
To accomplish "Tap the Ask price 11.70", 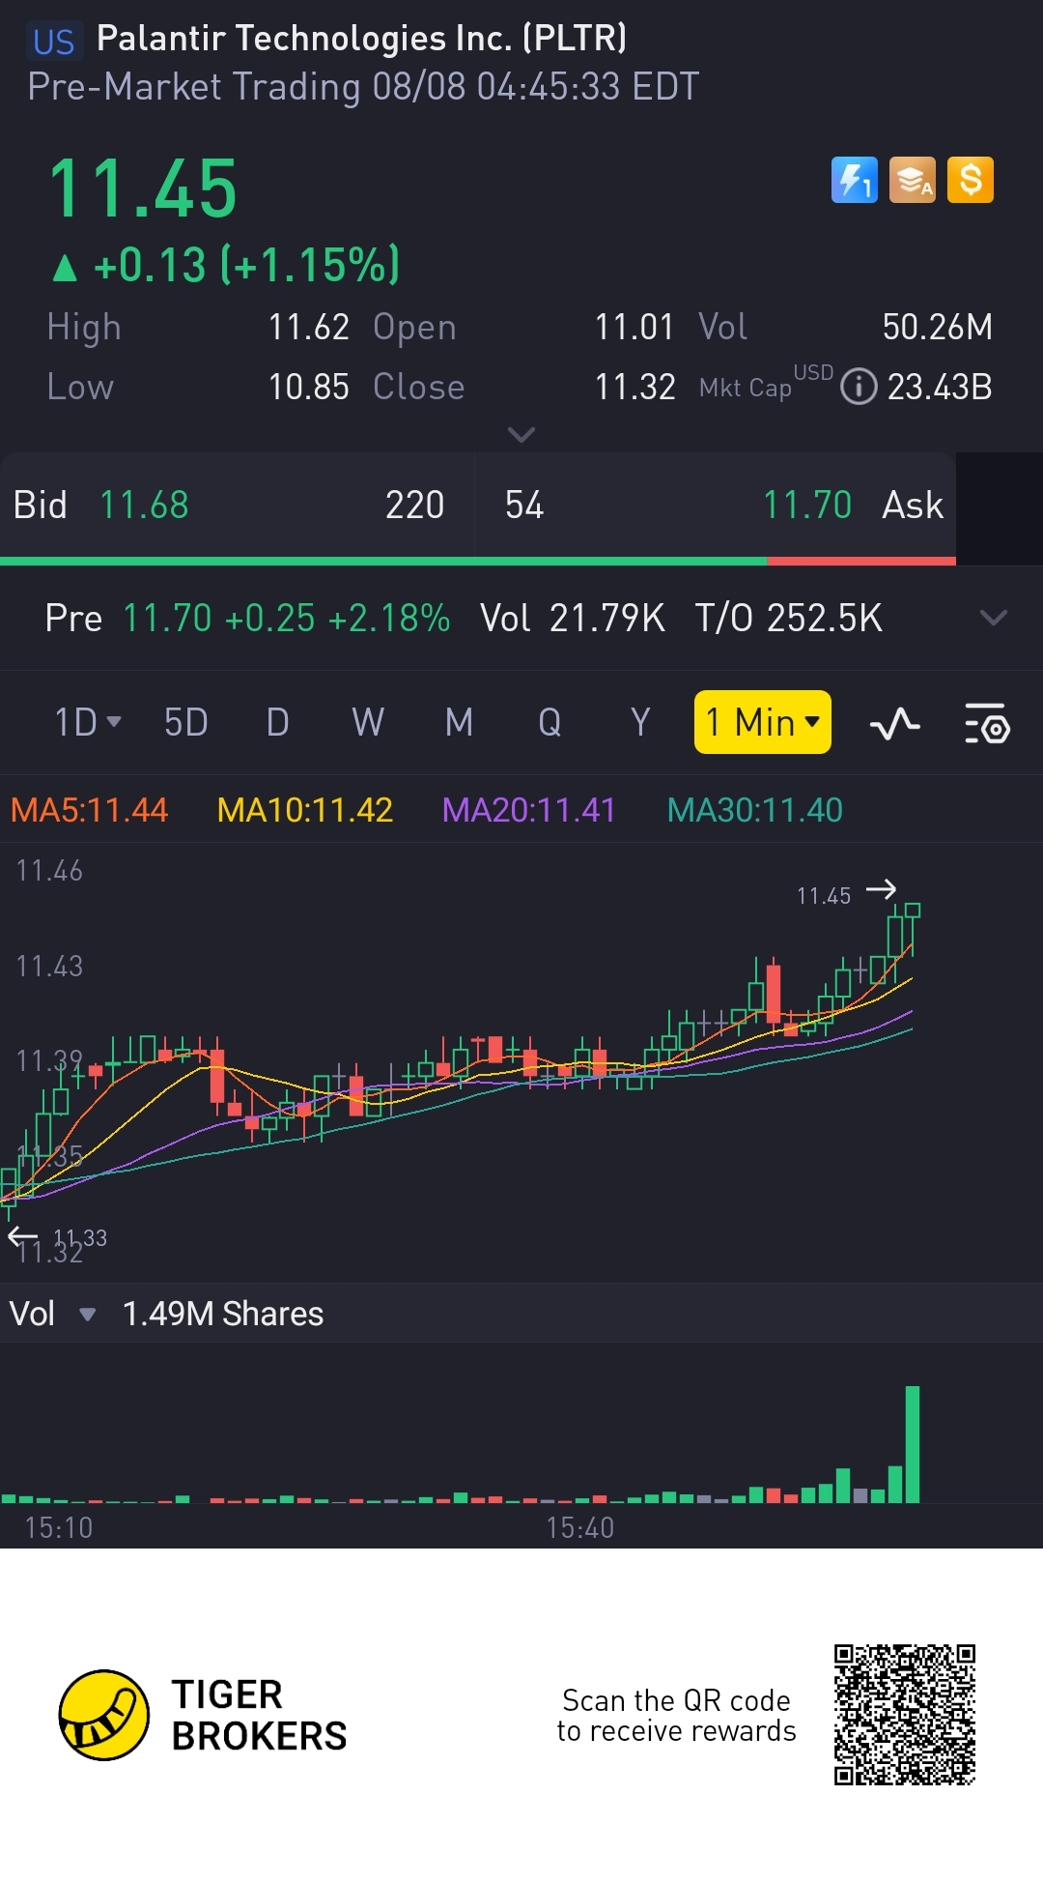I will click(x=807, y=505).
